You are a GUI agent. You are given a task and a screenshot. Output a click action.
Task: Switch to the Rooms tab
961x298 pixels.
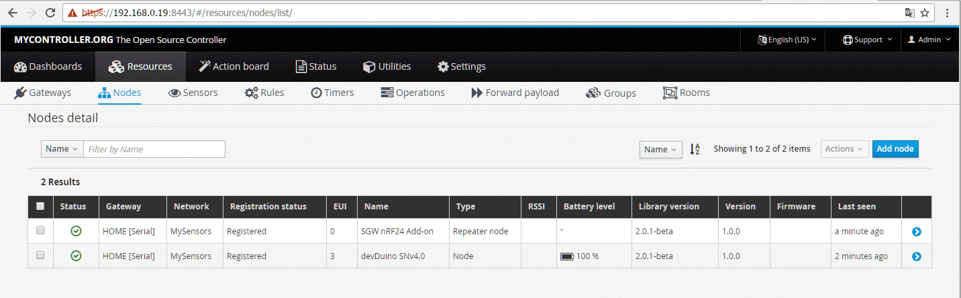pos(687,93)
